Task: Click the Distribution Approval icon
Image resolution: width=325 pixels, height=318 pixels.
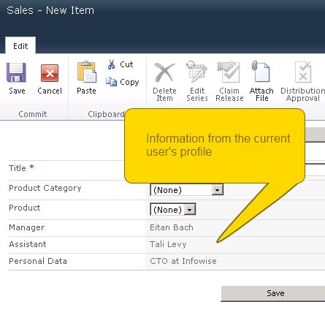Action: [x=303, y=72]
